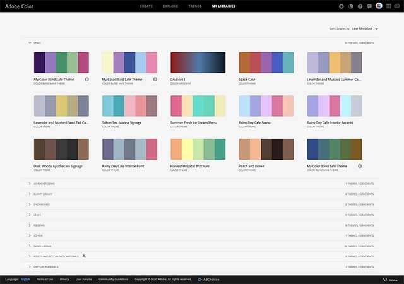Collapse the Space library section
This screenshot has height=284, width=404.
click(x=30, y=42)
